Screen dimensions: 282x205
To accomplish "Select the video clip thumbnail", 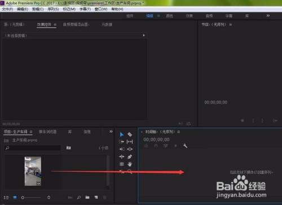I will click(x=33, y=171).
